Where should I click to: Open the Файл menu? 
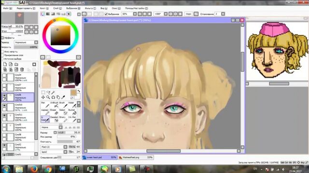click(8, 9)
